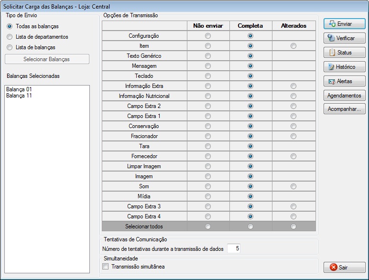Set Mensagem to Não enviar
369x280 pixels.
point(208,66)
